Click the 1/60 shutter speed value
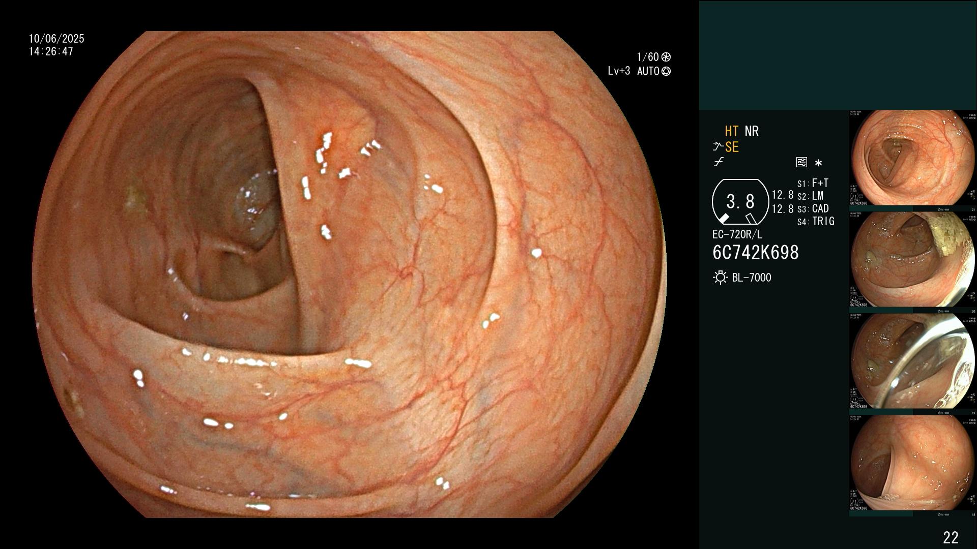Screen dimensions: 977x549 coord(648,57)
